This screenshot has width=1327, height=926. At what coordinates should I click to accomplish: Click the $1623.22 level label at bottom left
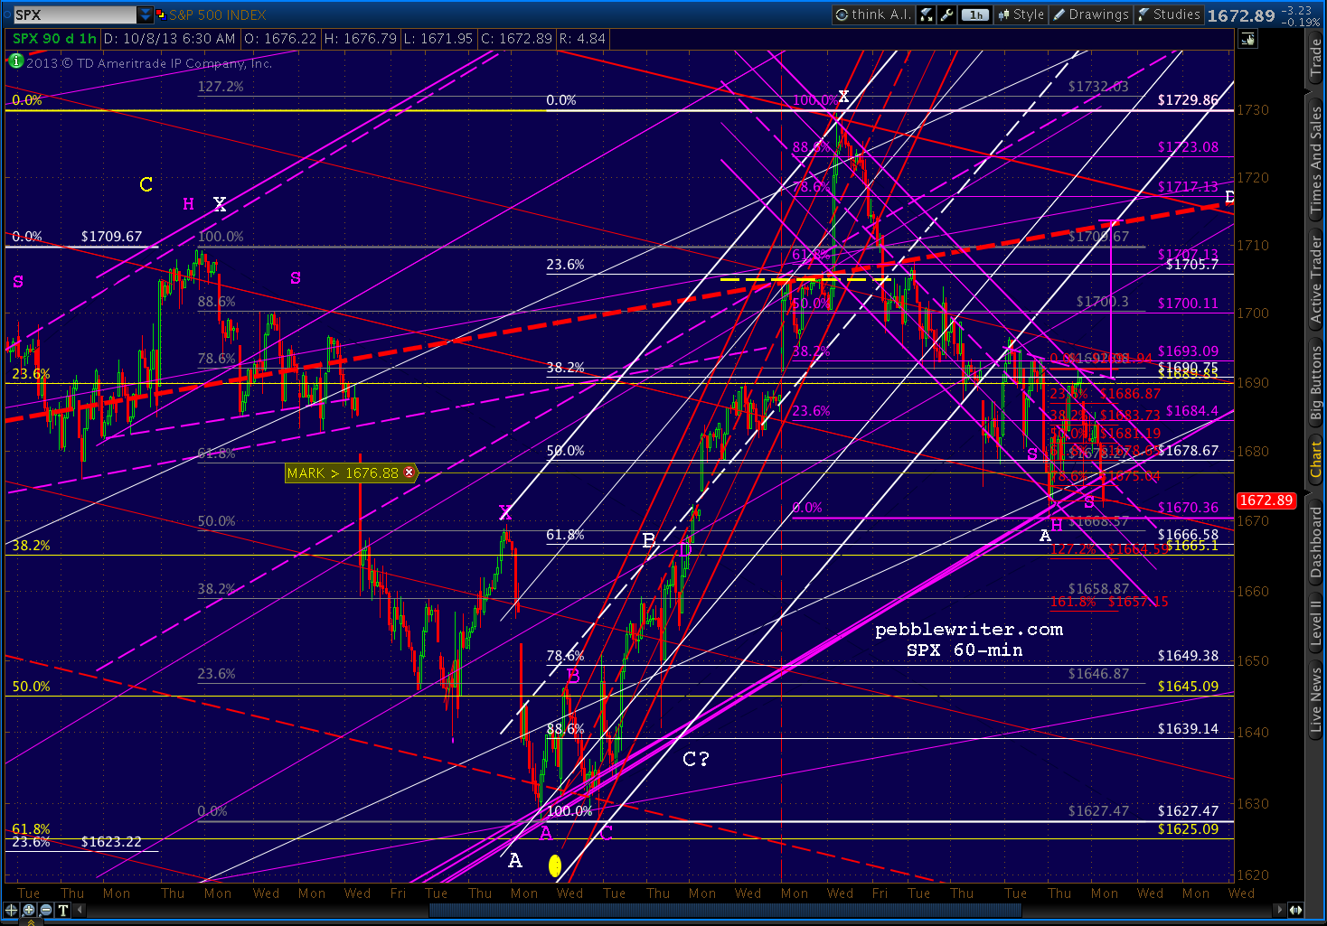click(x=111, y=842)
